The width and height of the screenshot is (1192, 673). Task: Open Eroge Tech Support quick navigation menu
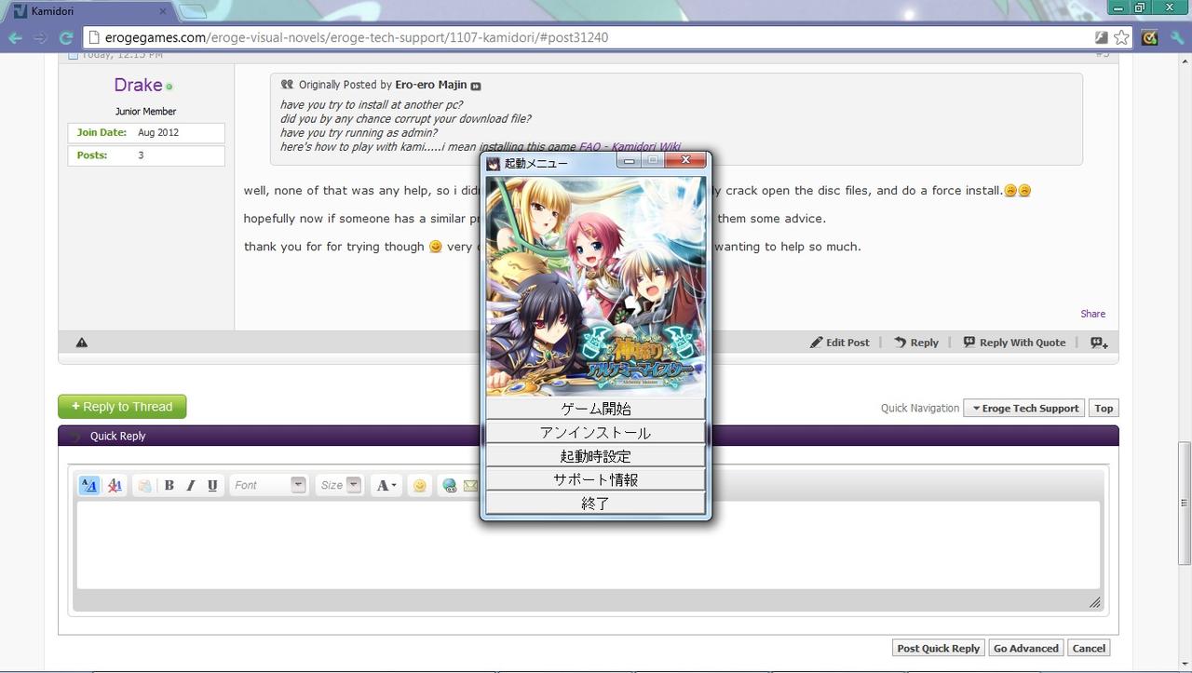point(1024,408)
